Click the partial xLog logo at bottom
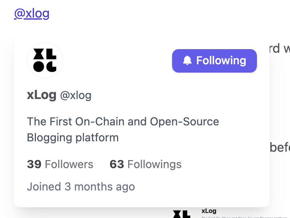The height and width of the screenshot is (218, 290). (x=181, y=214)
